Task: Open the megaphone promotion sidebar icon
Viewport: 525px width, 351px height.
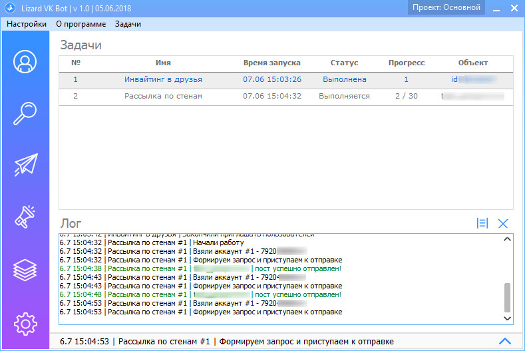Action: point(25,218)
